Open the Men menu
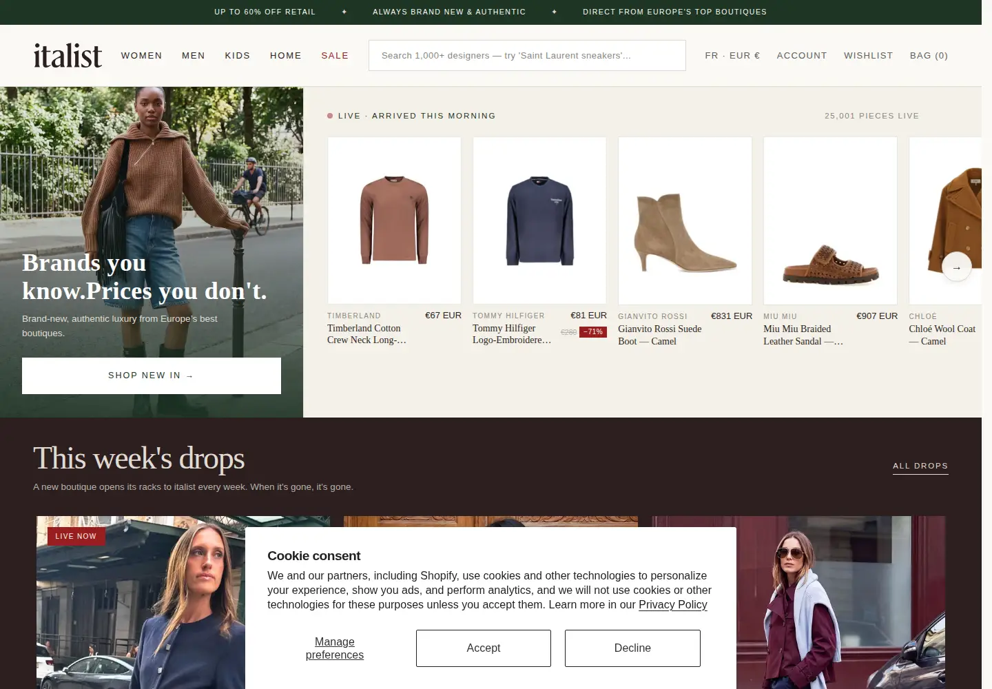This screenshot has width=992, height=689. [x=194, y=55]
